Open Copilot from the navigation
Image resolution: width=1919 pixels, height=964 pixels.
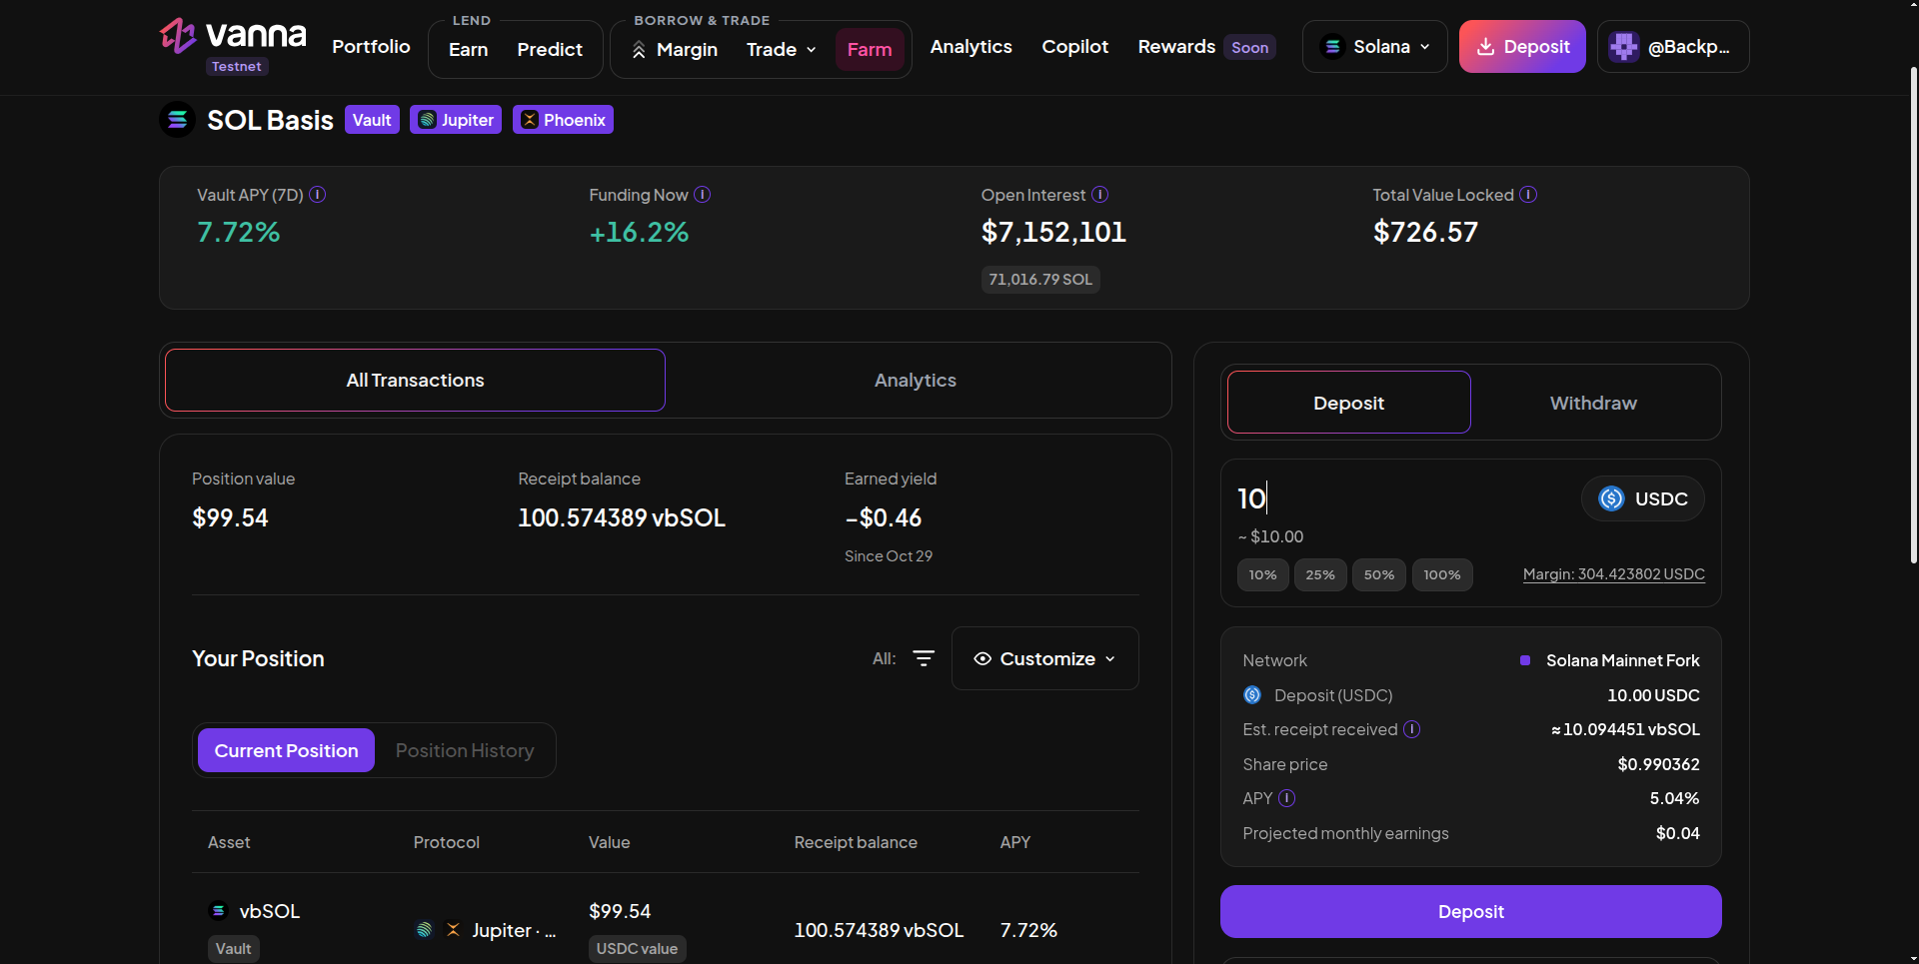(x=1075, y=46)
